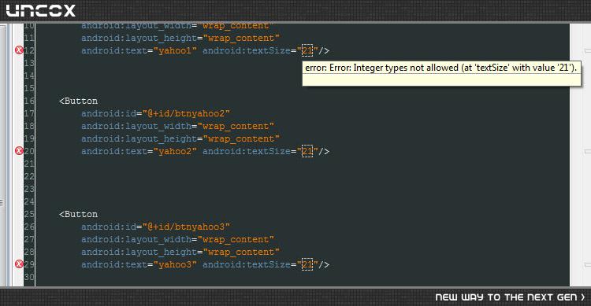Click the highlighted 21 value on line 20

[x=307, y=151]
